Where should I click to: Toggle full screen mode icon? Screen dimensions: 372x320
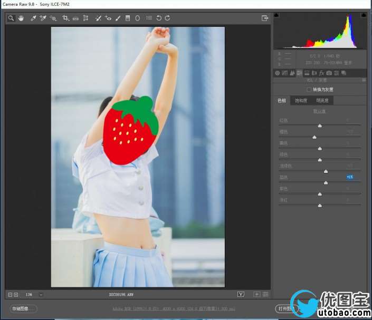tap(265, 18)
